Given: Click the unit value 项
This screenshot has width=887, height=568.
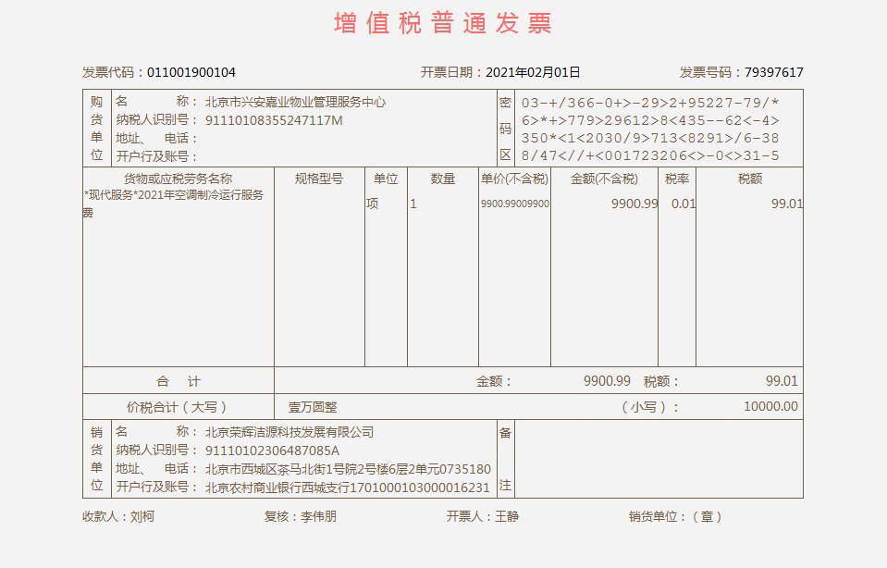Looking at the screenshot, I should [373, 204].
